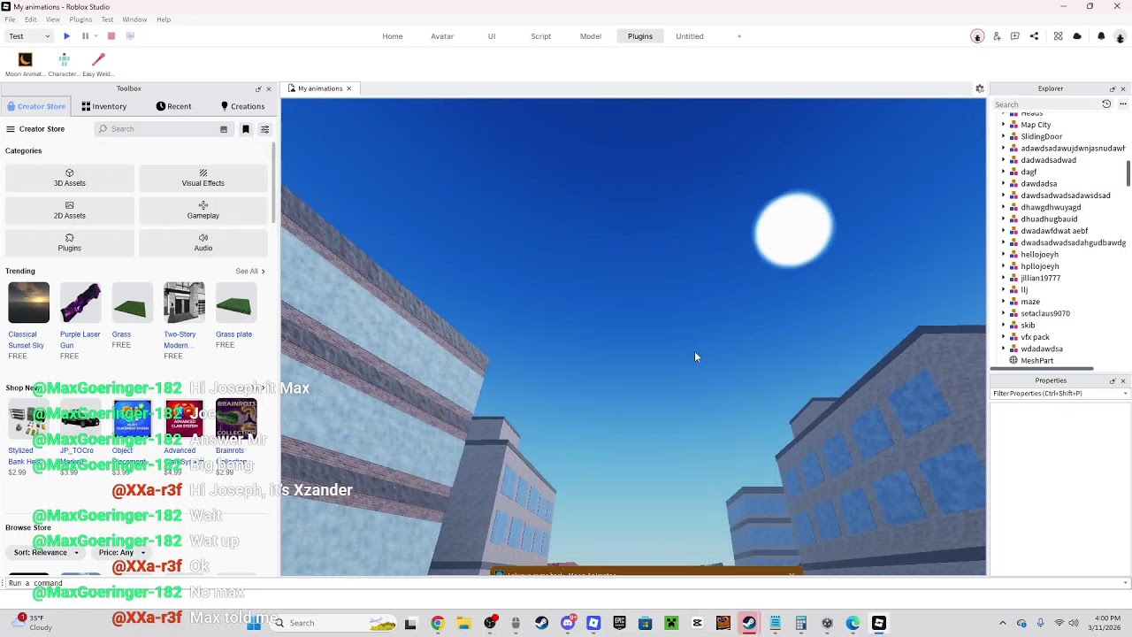Search Toolbox by image icon
Viewport: 1132px width, 637px height.
tap(224, 129)
